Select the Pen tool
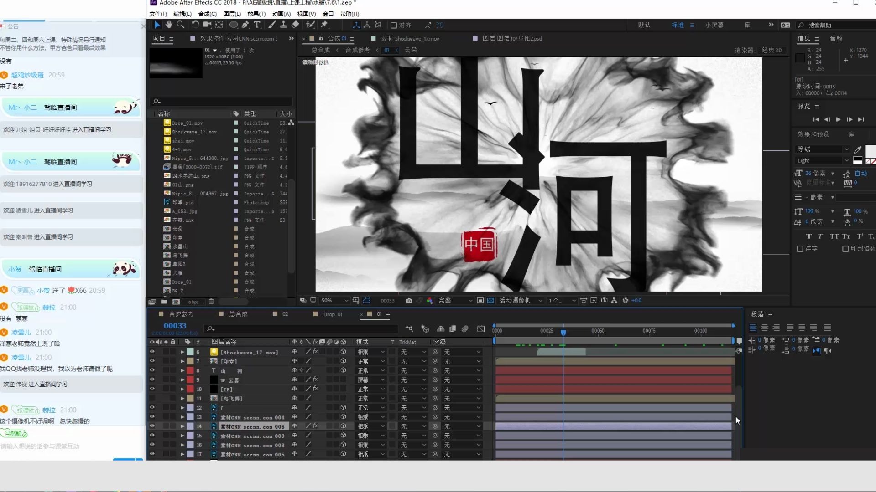The height and width of the screenshot is (492, 876). click(245, 25)
